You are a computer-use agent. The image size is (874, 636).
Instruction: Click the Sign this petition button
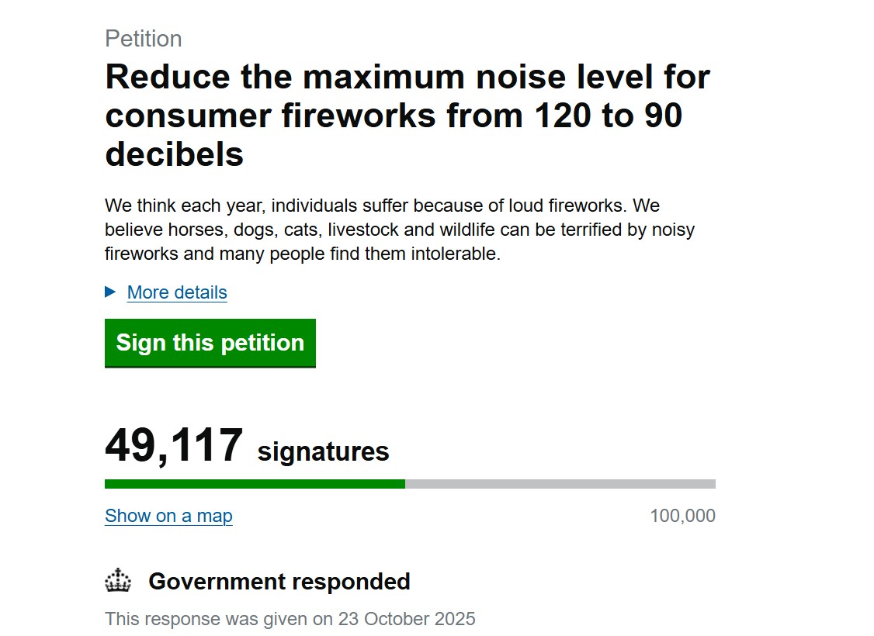pyautogui.click(x=210, y=343)
